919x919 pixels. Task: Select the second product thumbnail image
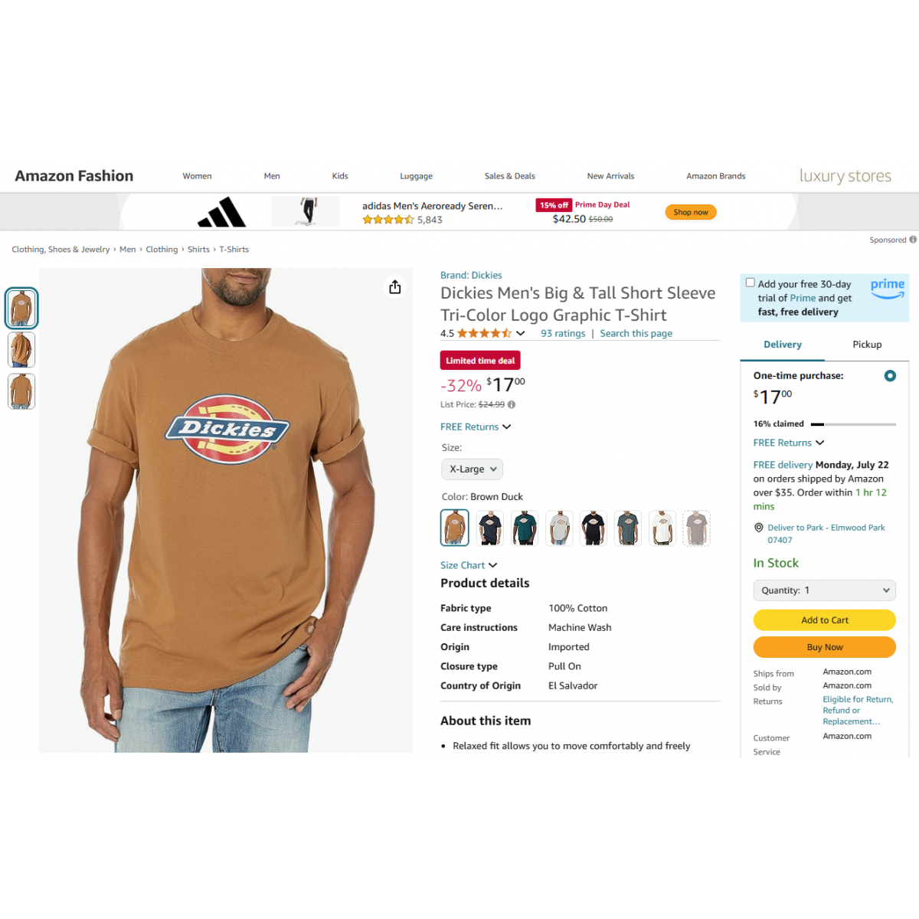point(21,350)
